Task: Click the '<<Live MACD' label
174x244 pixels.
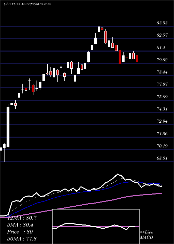Action: coord(147,235)
